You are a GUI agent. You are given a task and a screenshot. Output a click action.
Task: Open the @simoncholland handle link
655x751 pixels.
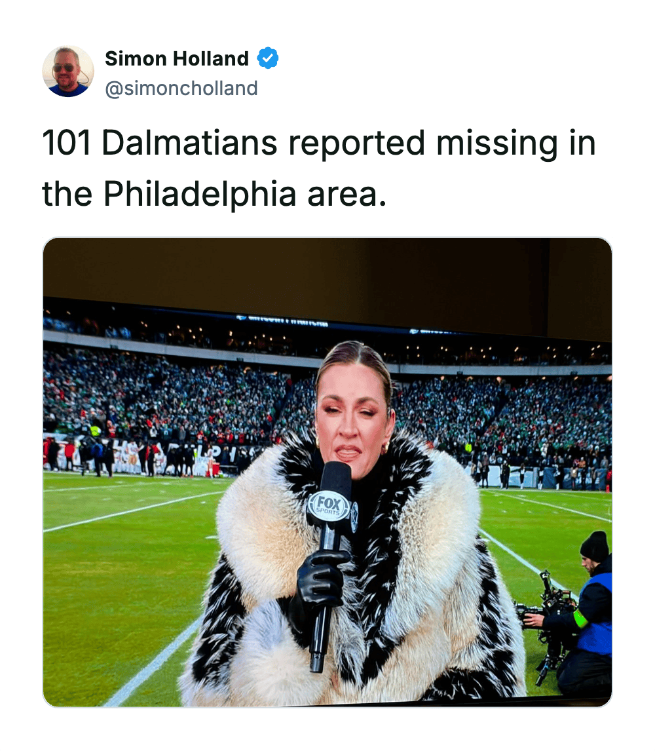tap(181, 88)
